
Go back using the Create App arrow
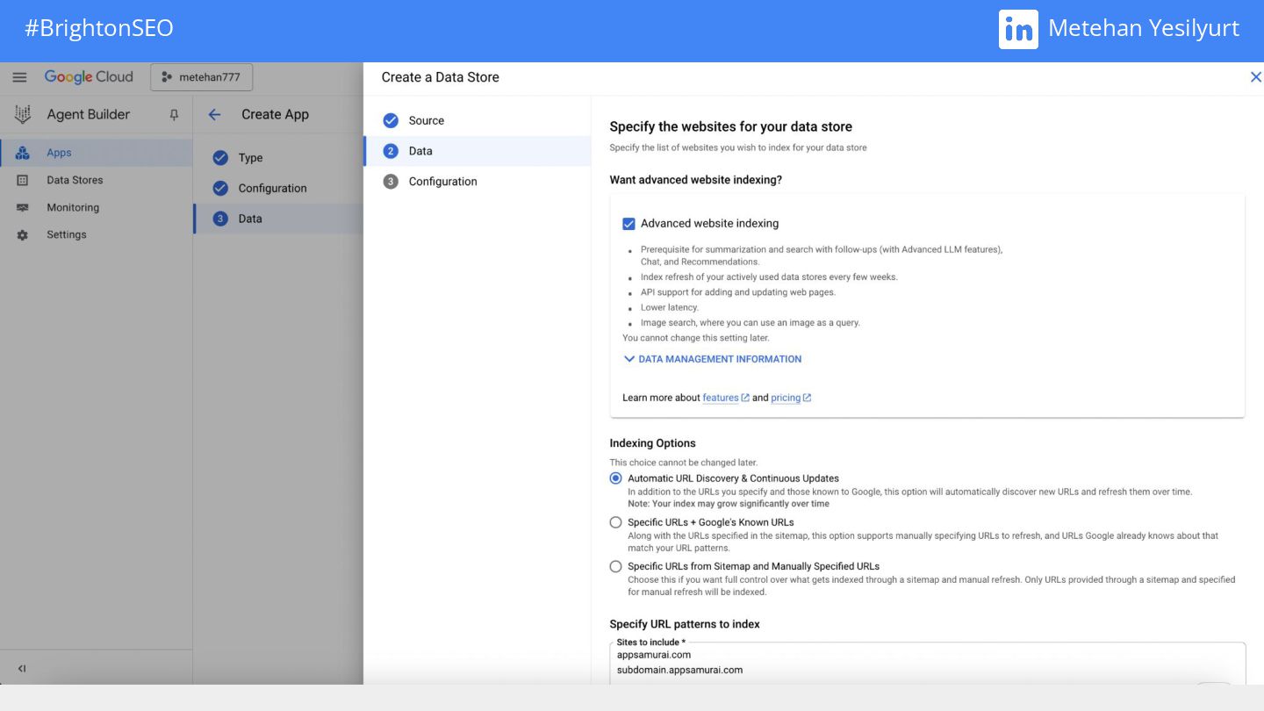pyautogui.click(x=214, y=114)
